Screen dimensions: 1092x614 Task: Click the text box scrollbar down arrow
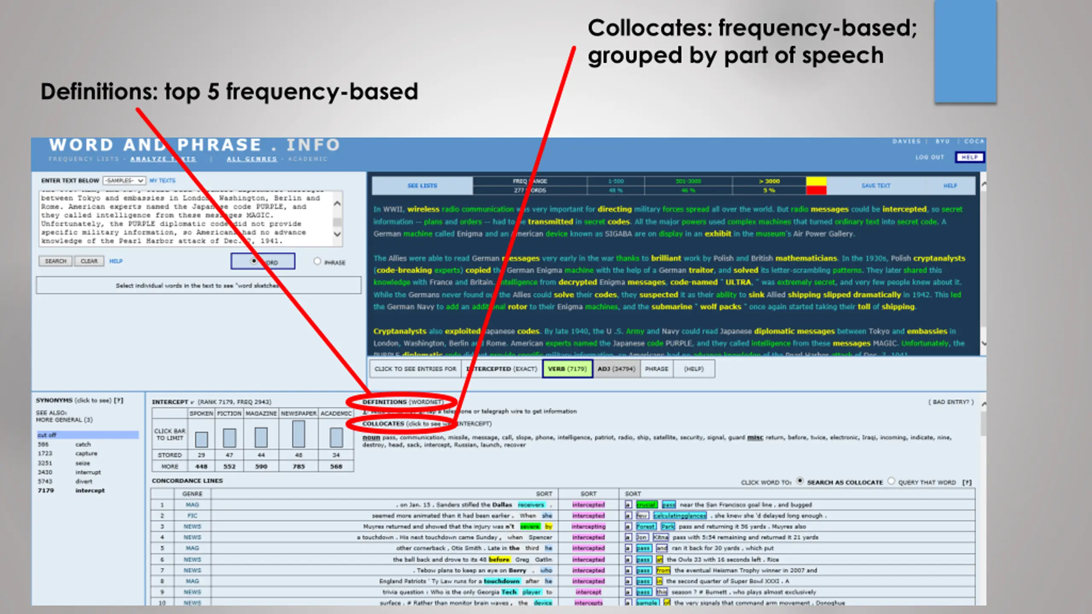[x=337, y=234]
